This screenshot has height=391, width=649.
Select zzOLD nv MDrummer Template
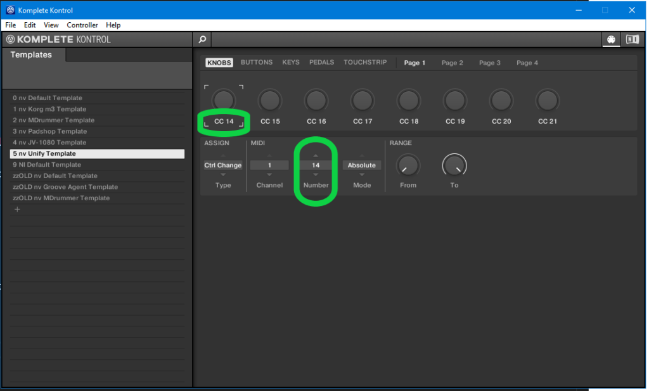tap(97, 198)
